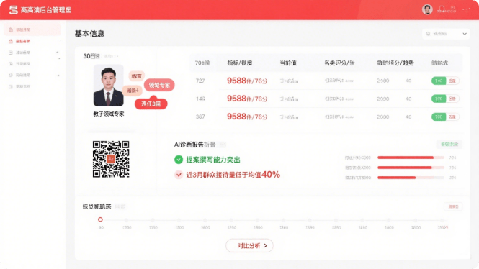Expand the red chevron beside 近3月群众接待量低于均值40%
Image resolution: width=479 pixels, height=269 pixels.
coord(179,175)
